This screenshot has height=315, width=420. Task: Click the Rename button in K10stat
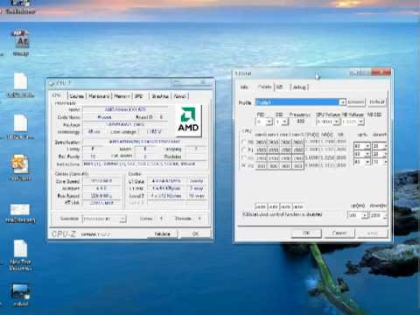pos(356,101)
